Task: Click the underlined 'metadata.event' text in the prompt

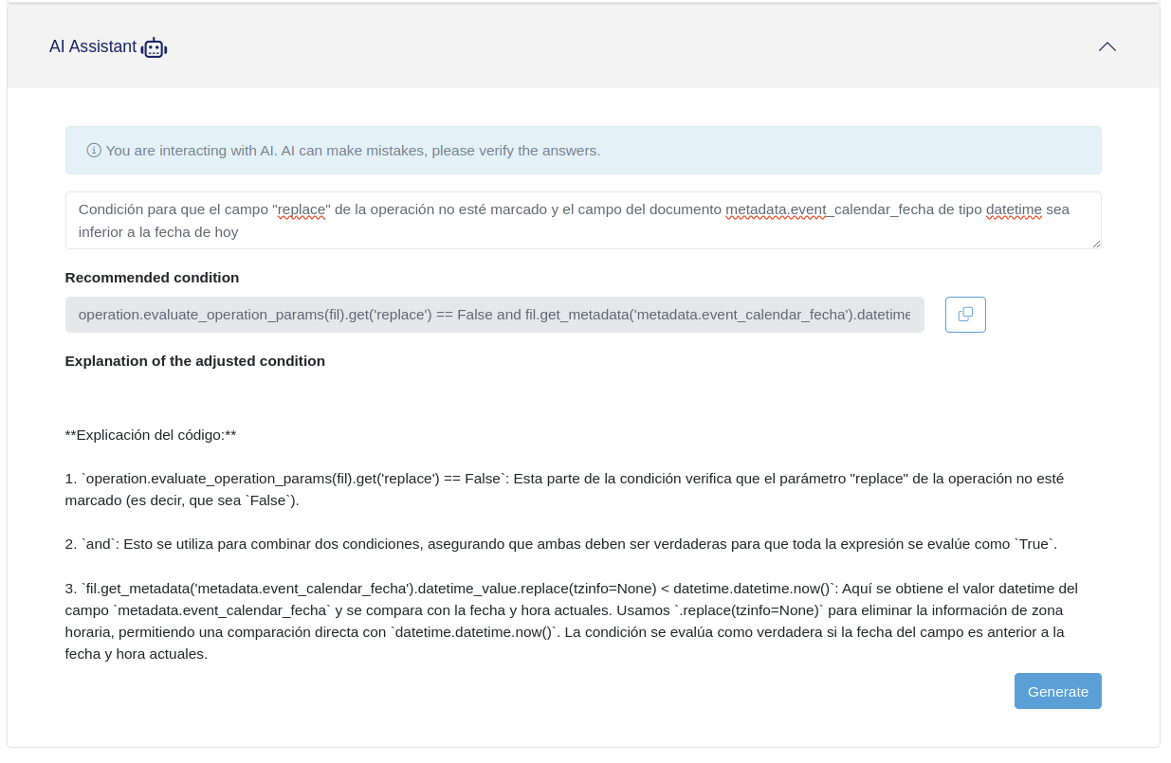Action: [x=775, y=209]
